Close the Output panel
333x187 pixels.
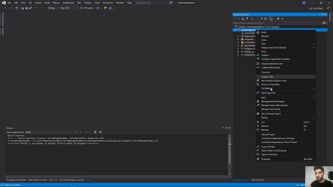tap(229, 128)
